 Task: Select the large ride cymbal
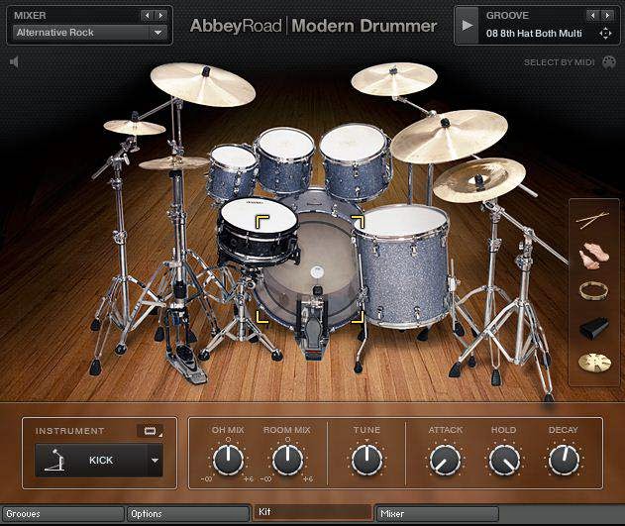(450, 137)
